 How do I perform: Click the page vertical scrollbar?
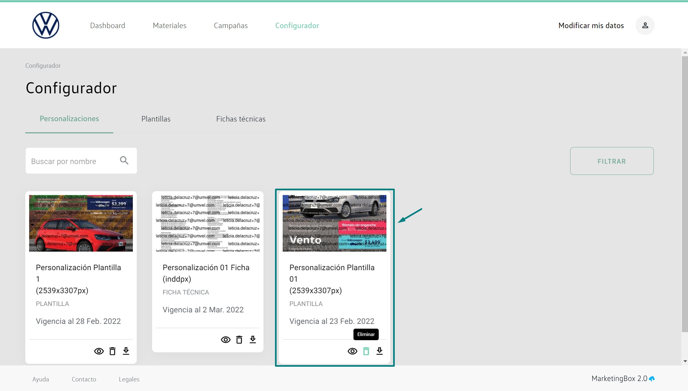pyautogui.click(x=684, y=192)
